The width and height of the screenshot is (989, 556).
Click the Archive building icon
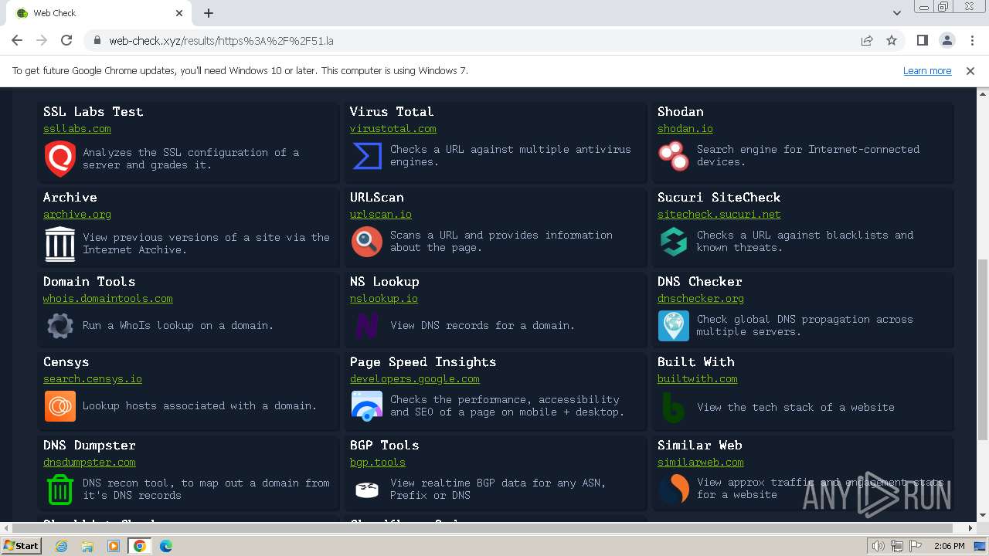click(x=59, y=243)
